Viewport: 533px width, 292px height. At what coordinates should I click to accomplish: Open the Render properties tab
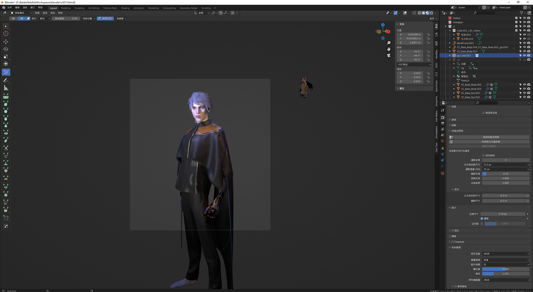[442, 117]
